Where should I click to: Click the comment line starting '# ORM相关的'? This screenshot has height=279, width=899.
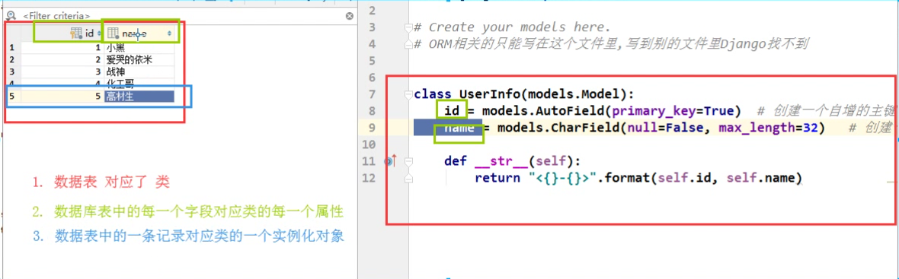click(610, 44)
